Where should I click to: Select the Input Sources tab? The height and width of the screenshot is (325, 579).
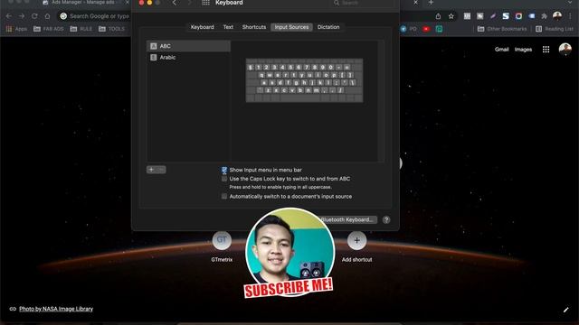point(291,27)
